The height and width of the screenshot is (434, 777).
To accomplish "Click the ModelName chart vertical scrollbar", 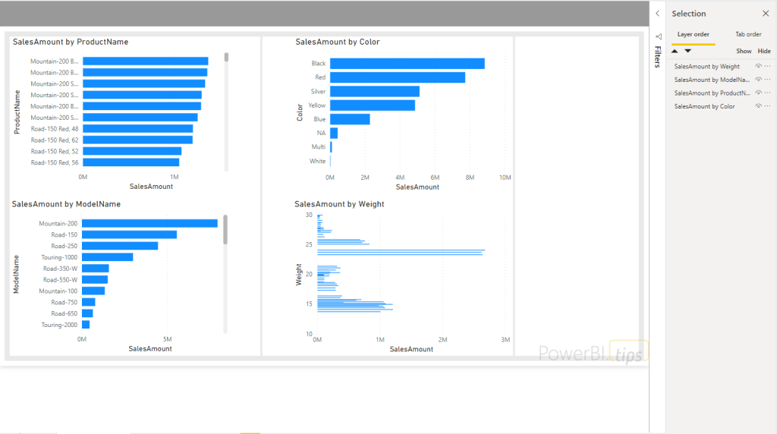I will (x=225, y=229).
